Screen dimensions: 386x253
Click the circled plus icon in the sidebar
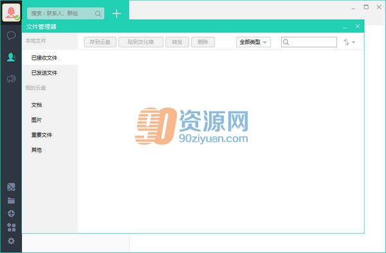(x=11, y=214)
